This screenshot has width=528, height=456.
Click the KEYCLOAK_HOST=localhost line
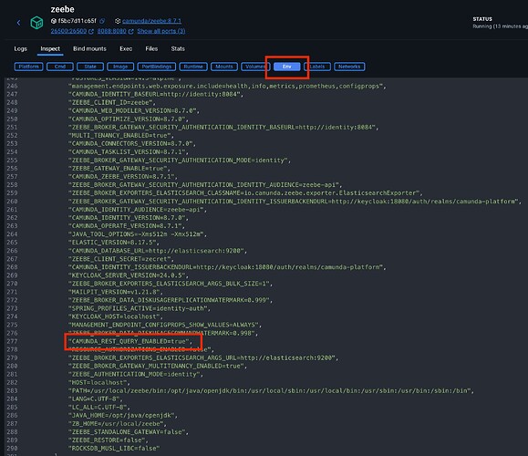116,316
